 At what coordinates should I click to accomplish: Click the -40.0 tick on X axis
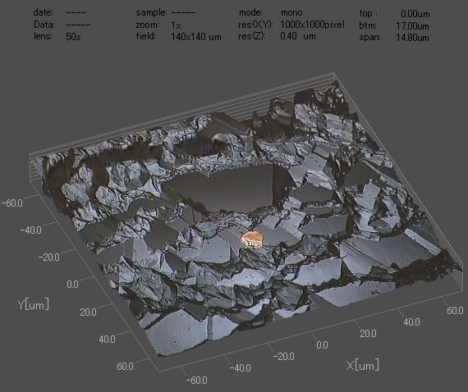click(x=240, y=368)
